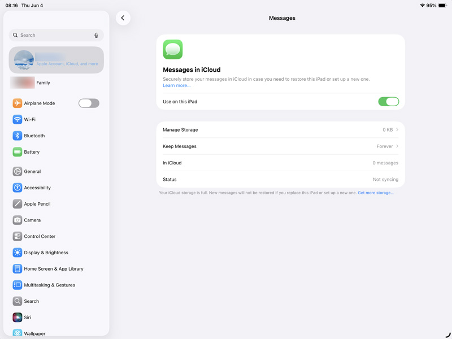Open the Family row
The image size is (452, 339).
(56, 82)
